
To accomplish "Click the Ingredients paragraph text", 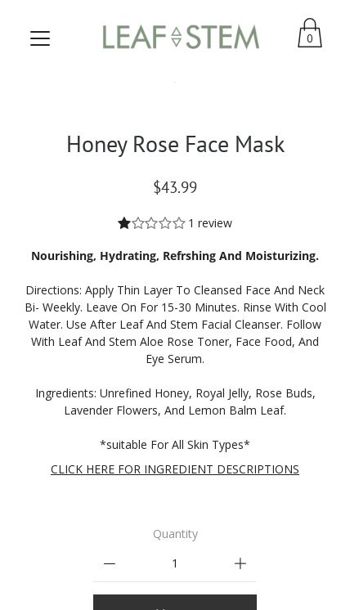I will pyautogui.click(x=175, y=401).
